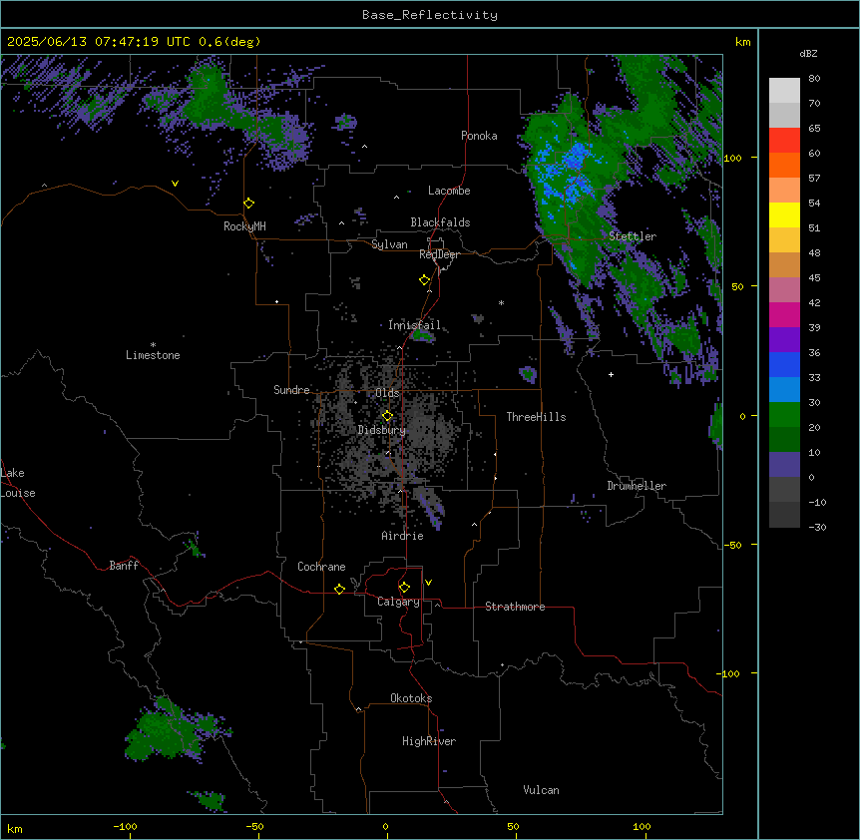Click the white plus marker north of Drumheller

point(611,374)
